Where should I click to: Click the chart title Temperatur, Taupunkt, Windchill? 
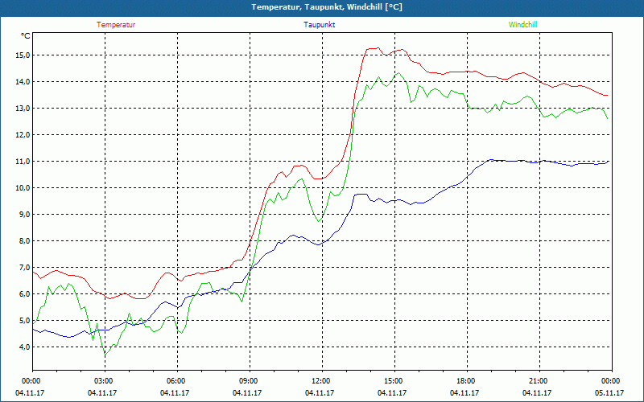point(327,7)
